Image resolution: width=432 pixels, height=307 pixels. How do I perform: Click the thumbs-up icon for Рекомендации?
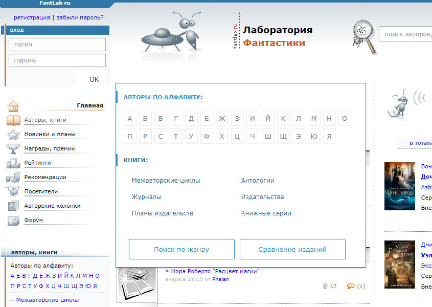point(13,178)
